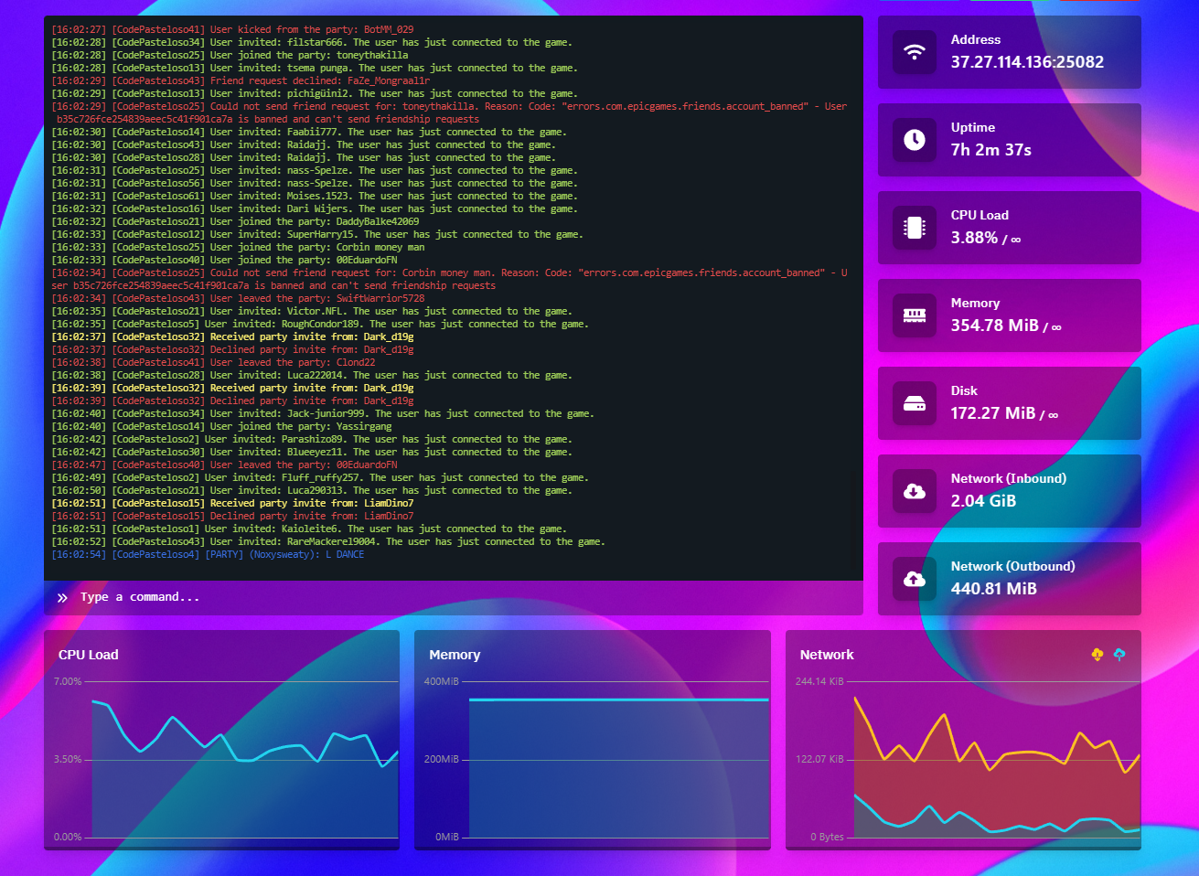Screen dimensions: 1199x876
Task: Click the 0 Bytes axis label in the Network chart
Action: pos(828,837)
